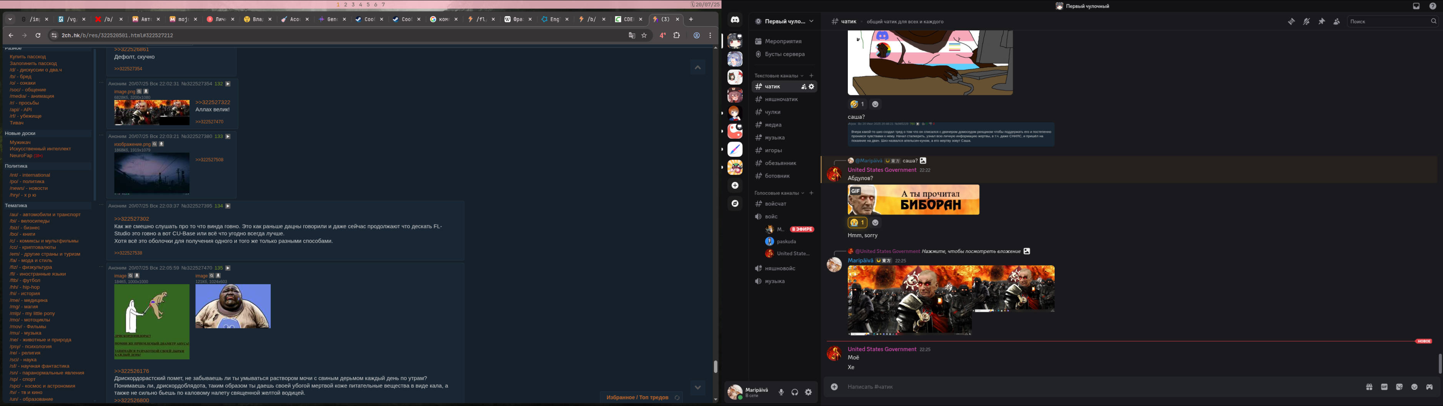
Task: Bookmark page with the star icon
Action: (644, 35)
